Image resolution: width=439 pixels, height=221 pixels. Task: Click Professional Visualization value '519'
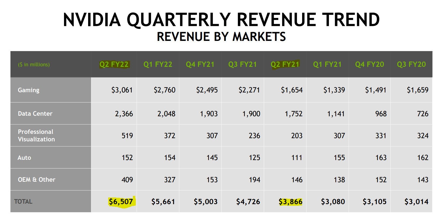(x=127, y=136)
